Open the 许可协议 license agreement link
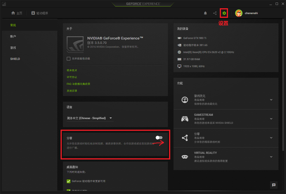The image size is (286, 194). point(71,77)
